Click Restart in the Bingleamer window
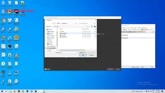The height and width of the screenshot is (93, 165). tap(47, 69)
